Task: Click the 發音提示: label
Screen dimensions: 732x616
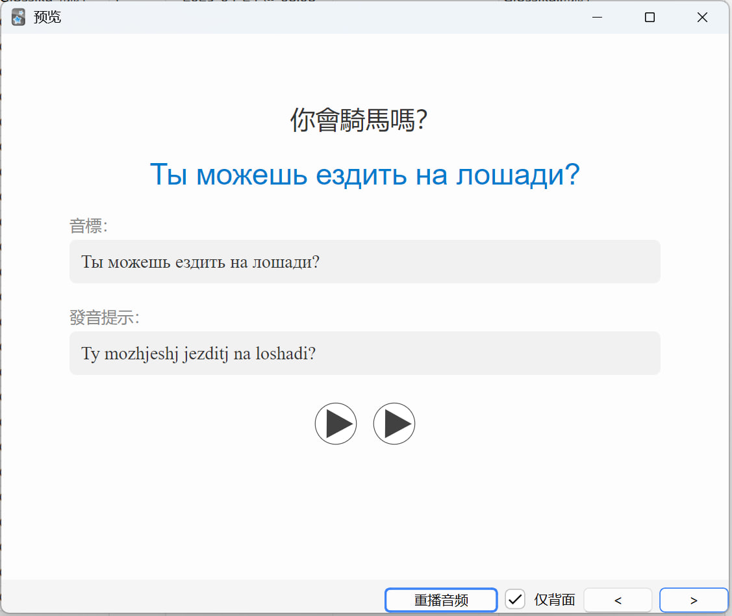Action: pos(105,318)
